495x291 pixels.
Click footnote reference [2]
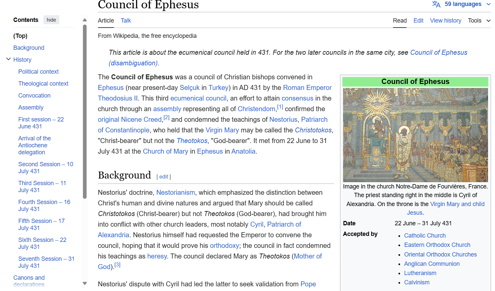click(x=167, y=117)
